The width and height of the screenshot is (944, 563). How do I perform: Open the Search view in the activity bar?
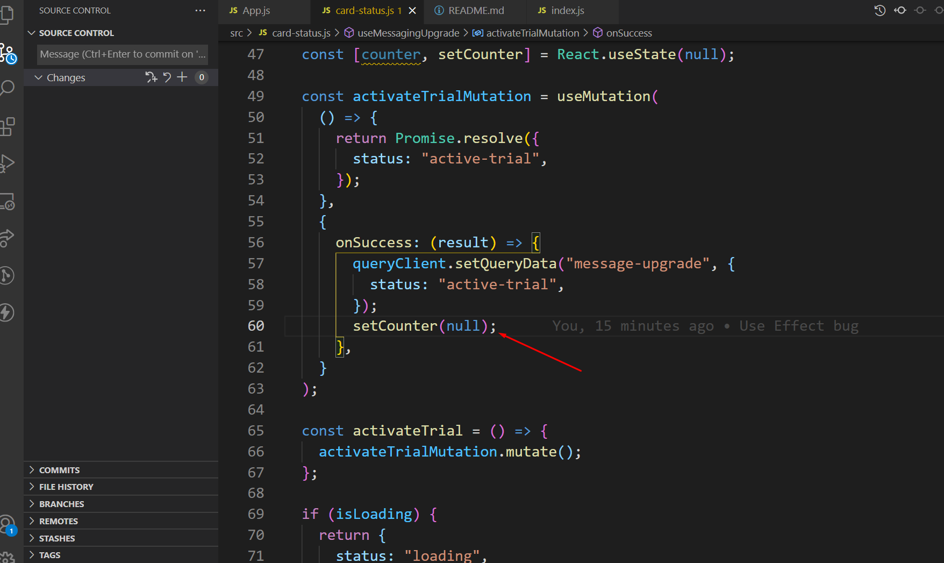[x=8, y=87]
